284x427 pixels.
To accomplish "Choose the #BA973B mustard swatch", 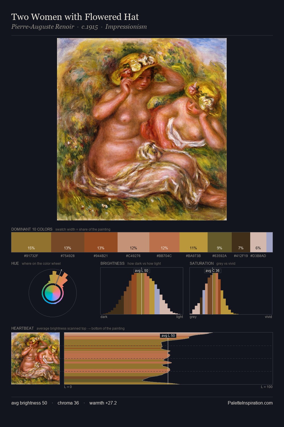I will click(193, 242).
